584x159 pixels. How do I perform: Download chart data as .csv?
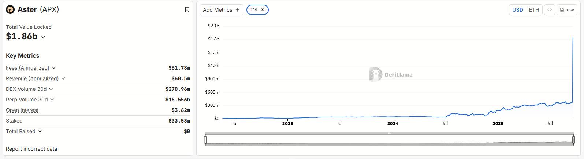pos(567,10)
